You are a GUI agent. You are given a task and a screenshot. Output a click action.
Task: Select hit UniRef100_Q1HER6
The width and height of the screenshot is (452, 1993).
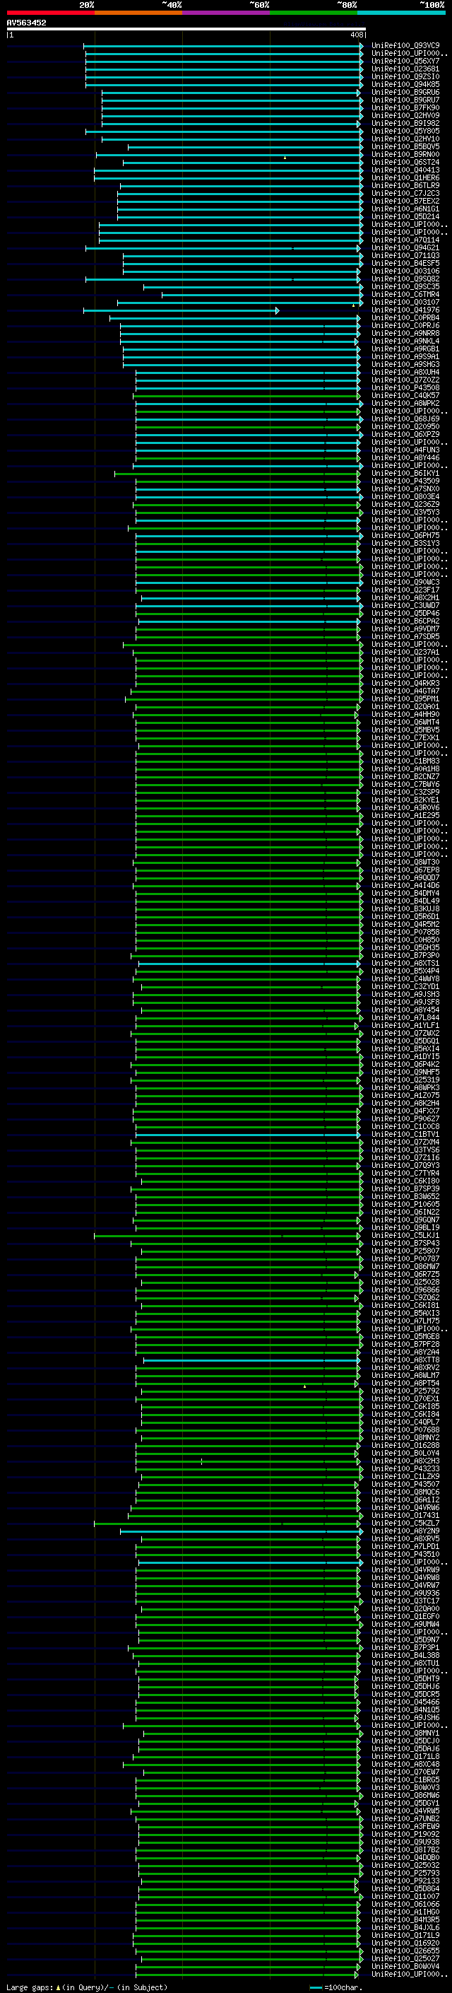405,178
